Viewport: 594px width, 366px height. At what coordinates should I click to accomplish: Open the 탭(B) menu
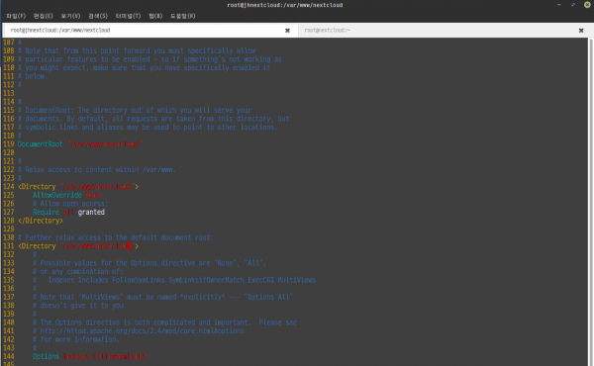tap(155, 16)
